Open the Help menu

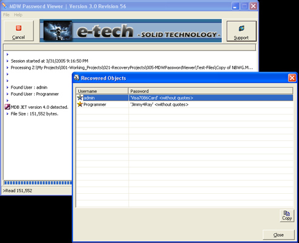[18, 15]
